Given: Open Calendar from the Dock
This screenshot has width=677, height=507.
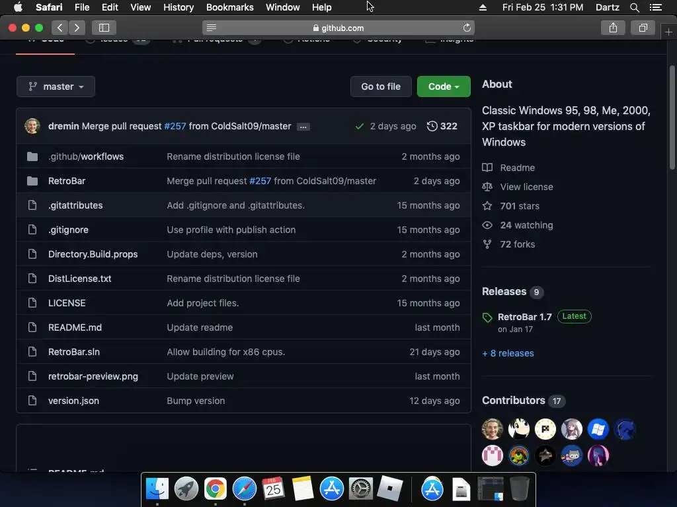Looking at the screenshot, I should (273, 489).
